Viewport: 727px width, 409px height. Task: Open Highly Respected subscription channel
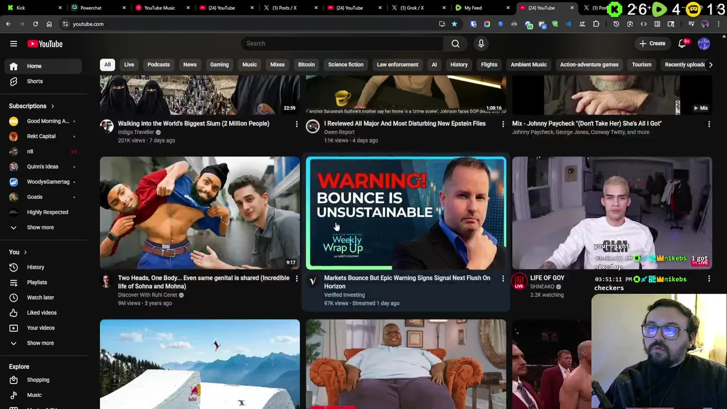[43, 212]
